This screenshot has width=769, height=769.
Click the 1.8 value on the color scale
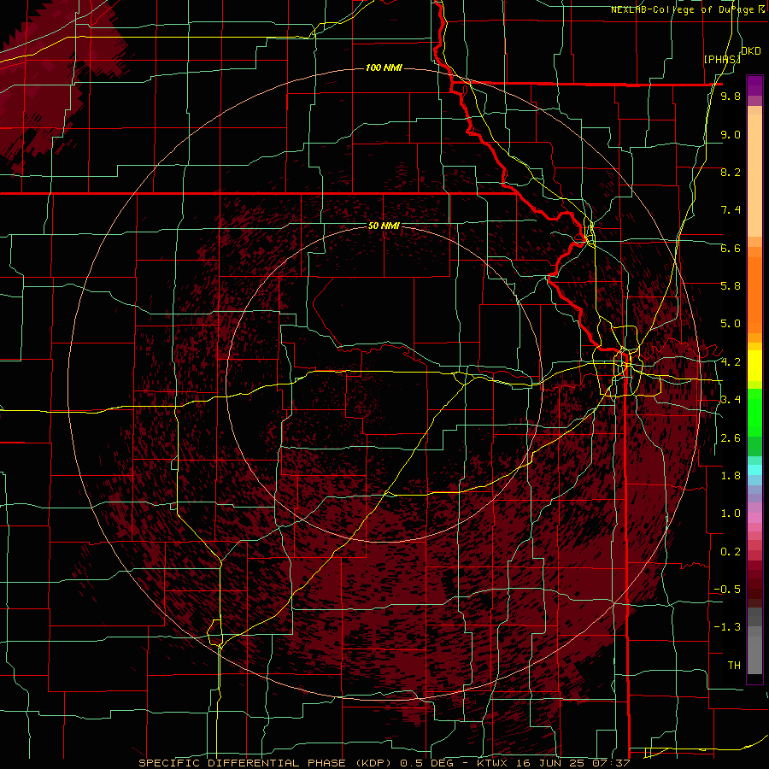(x=731, y=476)
